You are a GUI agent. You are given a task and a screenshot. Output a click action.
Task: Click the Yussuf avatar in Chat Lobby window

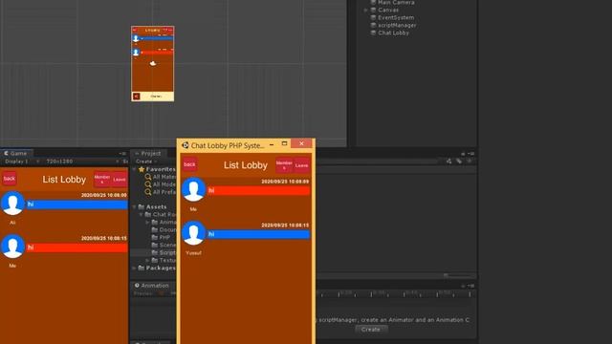(193, 233)
